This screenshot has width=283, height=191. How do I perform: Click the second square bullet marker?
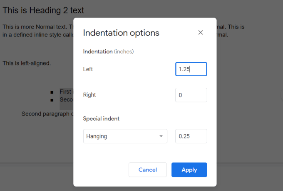pyautogui.click(x=52, y=100)
